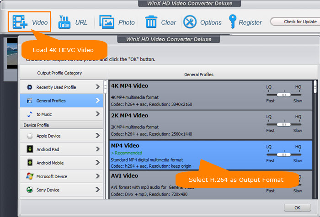The height and width of the screenshot is (217, 320).
Task: Click the Register key icon
Action: click(x=232, y=21)
